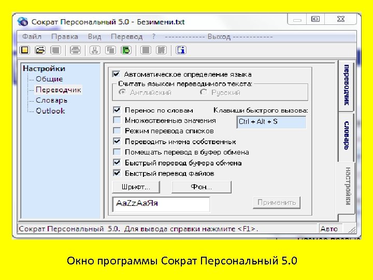Open the Правка menu
Viewport: 373px width, 280px height.
[x=64, y=37]
